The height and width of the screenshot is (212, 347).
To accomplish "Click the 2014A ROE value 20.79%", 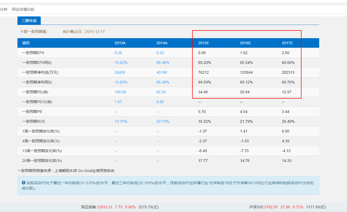I will pos(163,121).
